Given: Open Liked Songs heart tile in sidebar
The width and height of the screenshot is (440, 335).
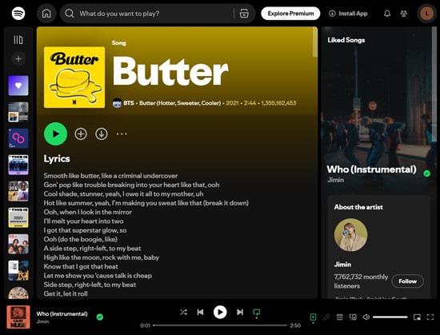Looking at the screenshot, I should click(18, 86).
